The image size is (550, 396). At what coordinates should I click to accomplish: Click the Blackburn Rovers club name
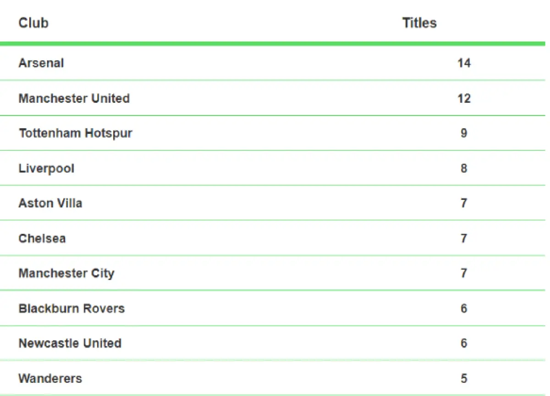(71, 308)
